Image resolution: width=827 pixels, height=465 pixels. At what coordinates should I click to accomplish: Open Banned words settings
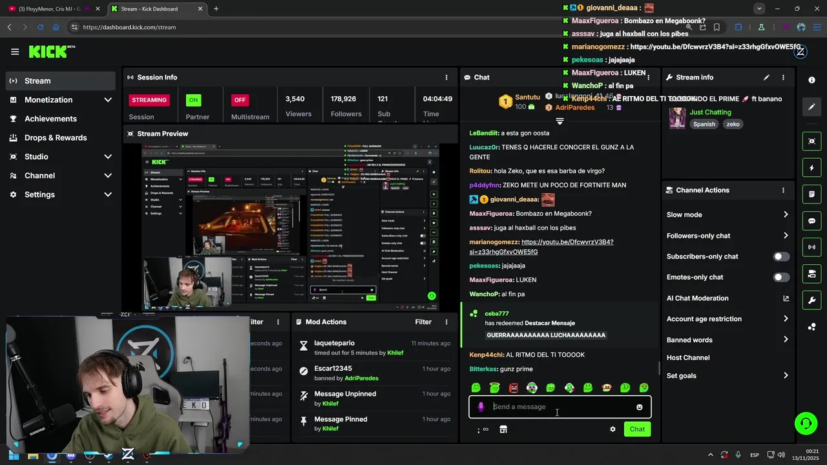coord(728,340)
